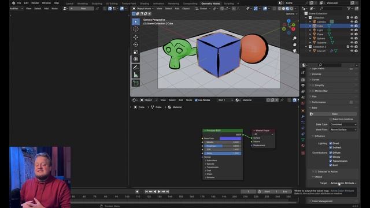Adjust the Roughness slider on Principled BSDF
This screenshot has height=208, width=370.
click(x=223, y=146)
